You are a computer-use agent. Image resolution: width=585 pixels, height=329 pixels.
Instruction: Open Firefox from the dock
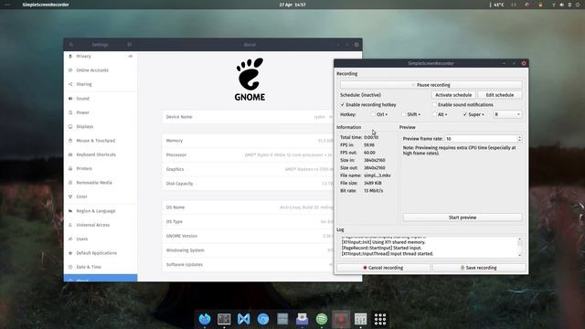pyautogui.click(x=205, y=319)
